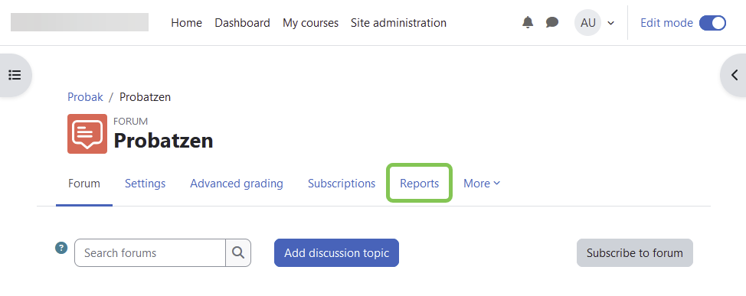746x296 pixels.
Task: Expand the user menu chevron
Action: (611, 23)
